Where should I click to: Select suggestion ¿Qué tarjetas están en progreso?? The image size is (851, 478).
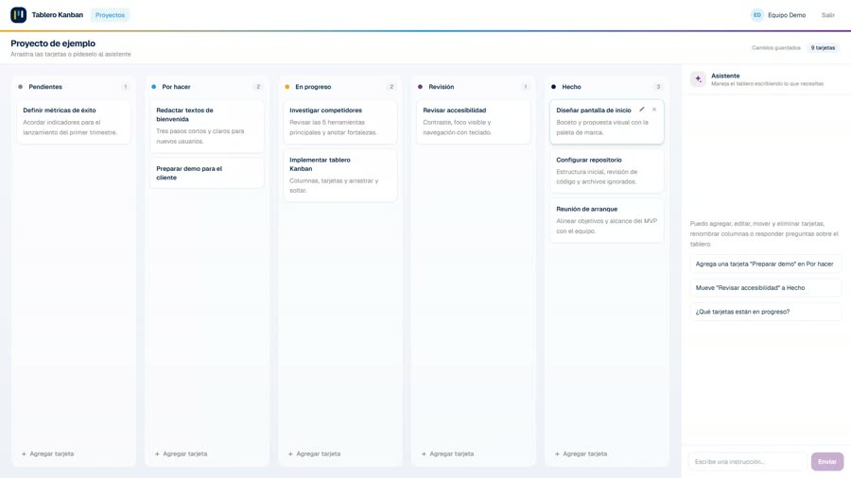coord(765,312)
